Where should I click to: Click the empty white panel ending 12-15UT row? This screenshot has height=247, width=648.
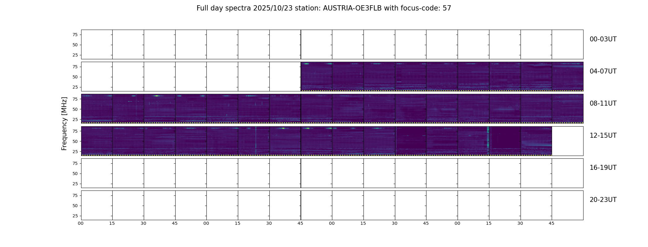tap(567, 141)
